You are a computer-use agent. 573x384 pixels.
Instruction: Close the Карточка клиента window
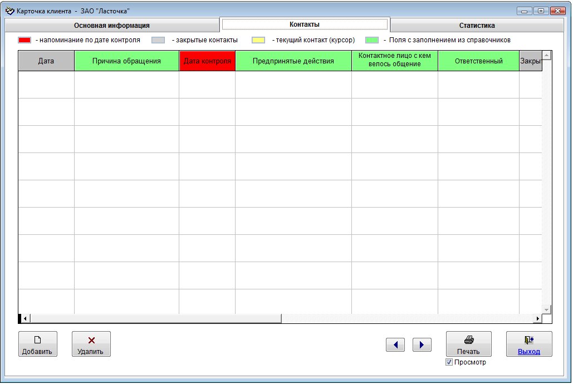click(557, 11)
